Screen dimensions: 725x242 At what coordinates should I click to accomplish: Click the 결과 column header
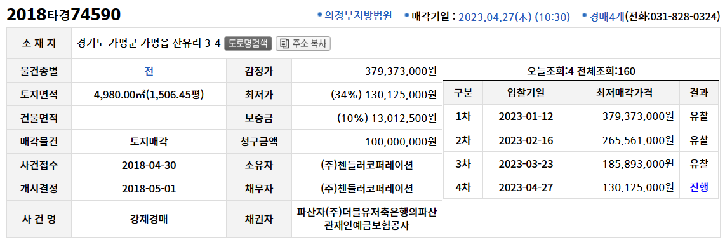tap(698, 93)
